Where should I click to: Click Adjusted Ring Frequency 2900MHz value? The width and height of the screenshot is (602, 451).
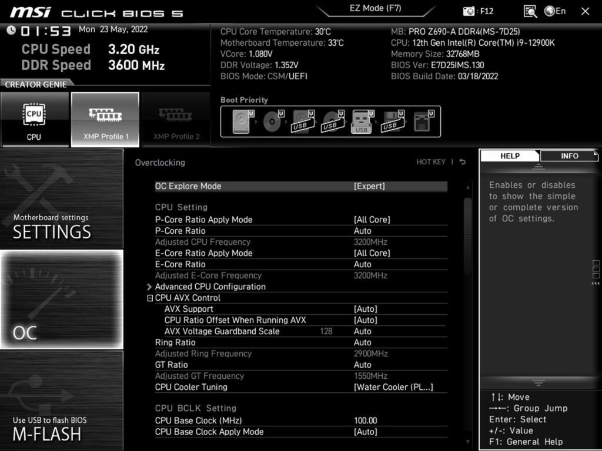click(370, 354)
